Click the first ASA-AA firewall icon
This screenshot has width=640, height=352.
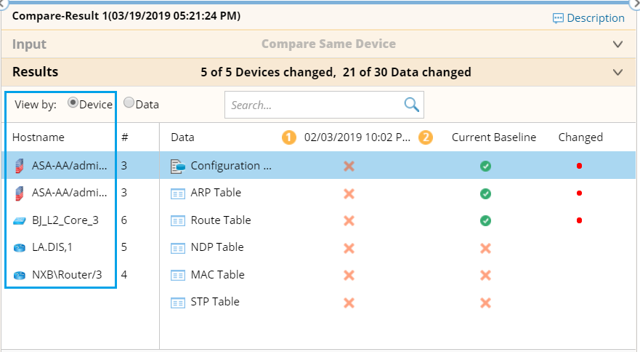tap(19, 166)
